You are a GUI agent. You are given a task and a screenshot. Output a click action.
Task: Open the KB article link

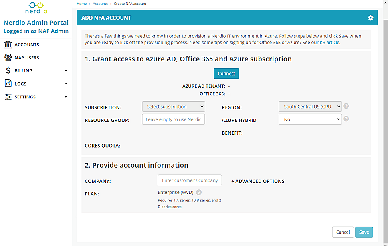point(329,42)
